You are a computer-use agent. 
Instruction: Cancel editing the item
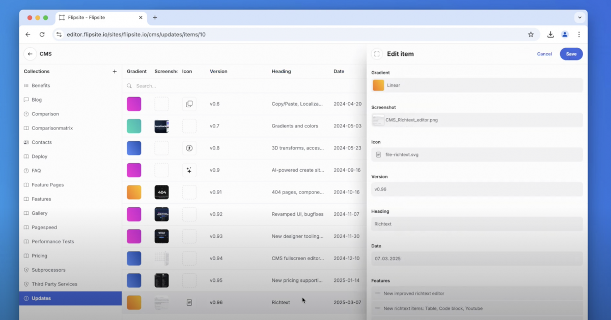(x=544, y=54)
